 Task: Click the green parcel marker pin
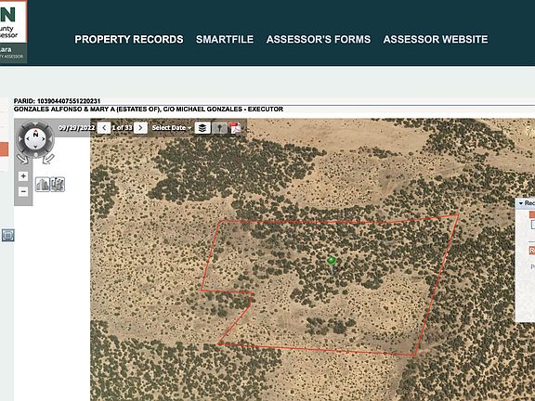point(332,262)
